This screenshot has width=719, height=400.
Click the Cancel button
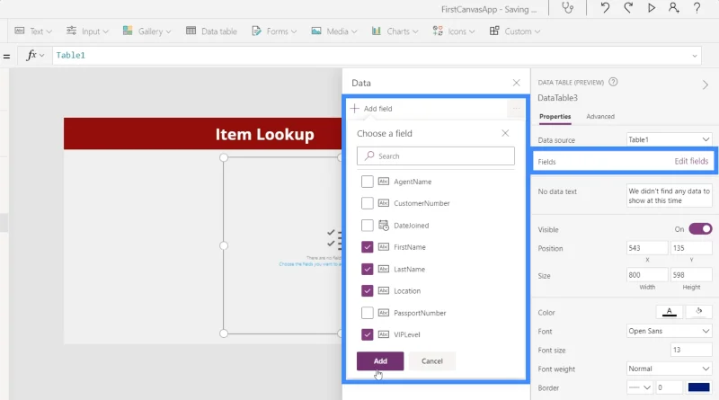(x=432, y=361)
